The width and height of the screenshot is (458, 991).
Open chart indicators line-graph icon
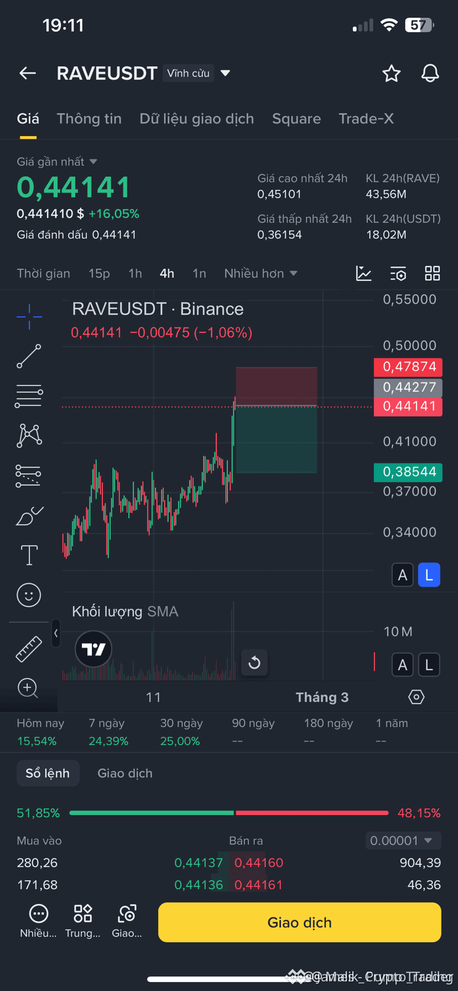363,273
